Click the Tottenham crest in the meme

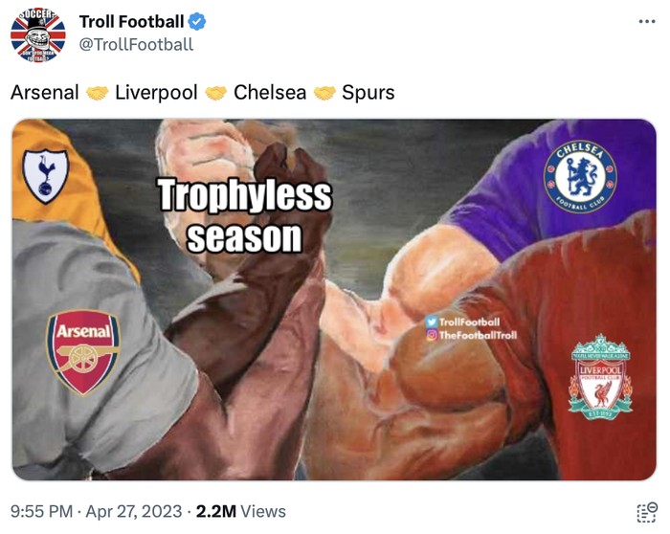[46, 175]
